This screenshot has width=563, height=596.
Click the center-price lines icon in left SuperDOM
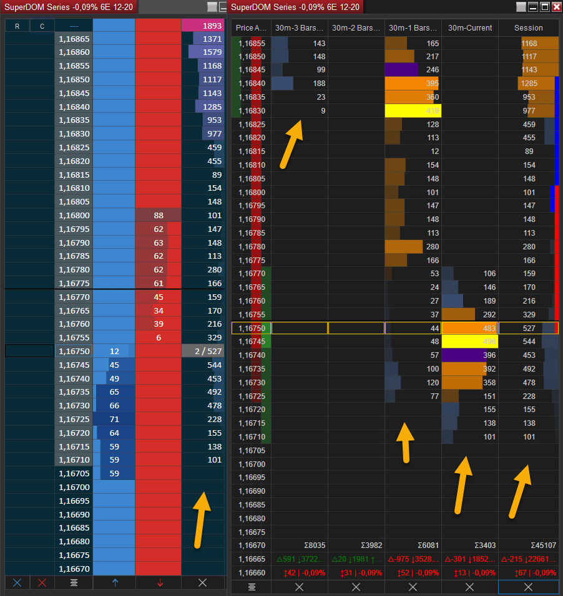coord(74,582)
